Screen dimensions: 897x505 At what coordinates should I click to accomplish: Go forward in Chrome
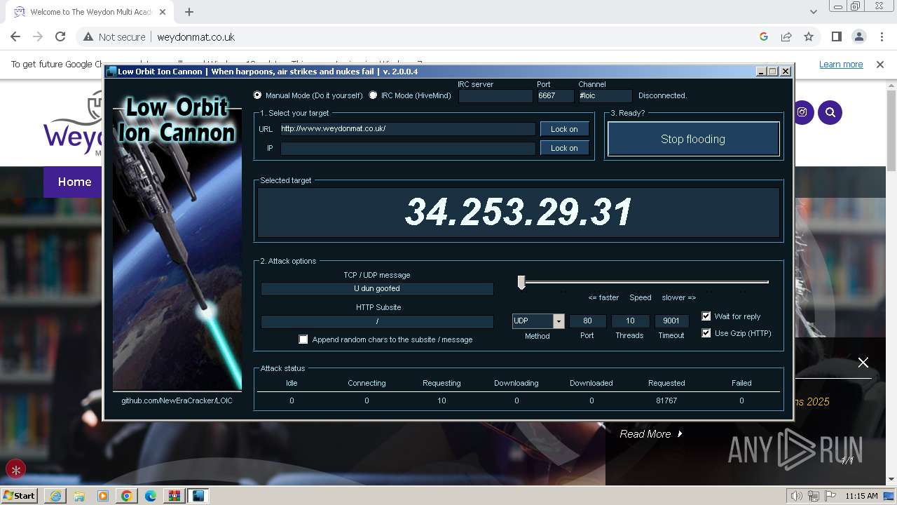pyautogui.click(x=38, y=36)
